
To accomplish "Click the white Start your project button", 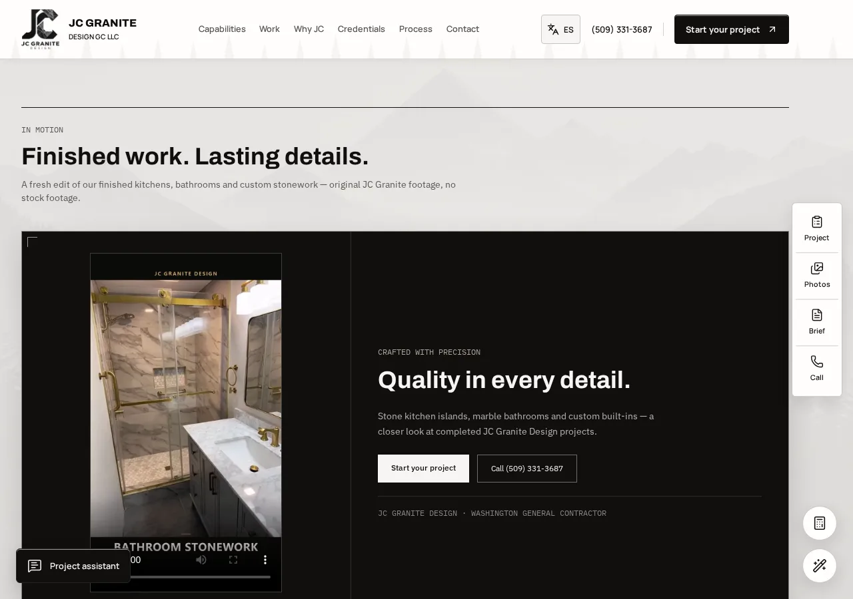I will point(423,469).
